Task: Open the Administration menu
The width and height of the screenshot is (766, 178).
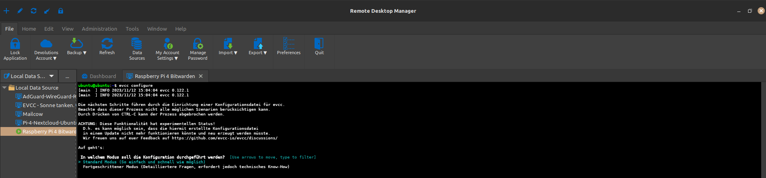Action: coord(99,29)
